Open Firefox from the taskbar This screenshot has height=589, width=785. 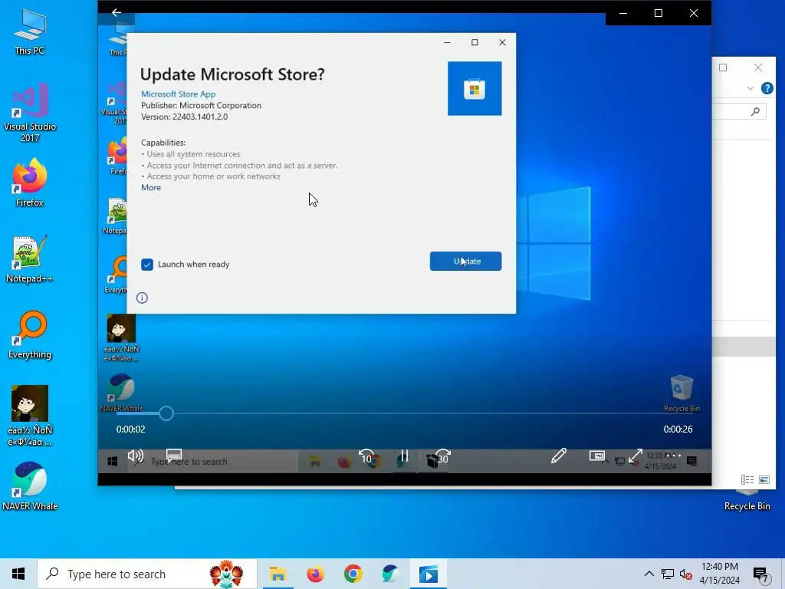click(x=315, y=574)
